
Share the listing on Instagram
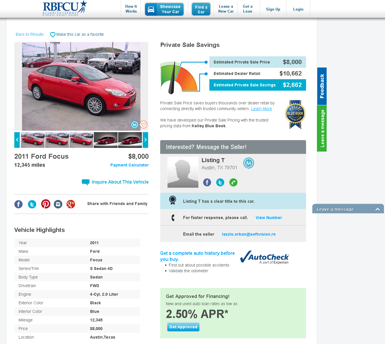(58, 204)
